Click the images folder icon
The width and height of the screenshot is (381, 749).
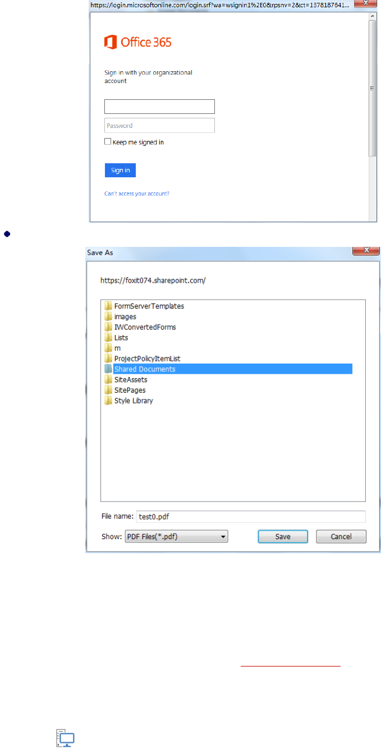point(108,317)
